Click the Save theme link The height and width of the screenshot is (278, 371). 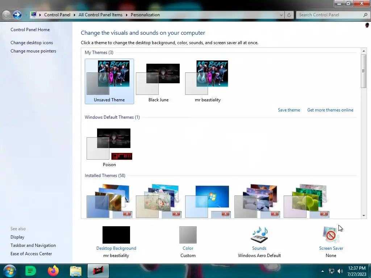[289, 110]
